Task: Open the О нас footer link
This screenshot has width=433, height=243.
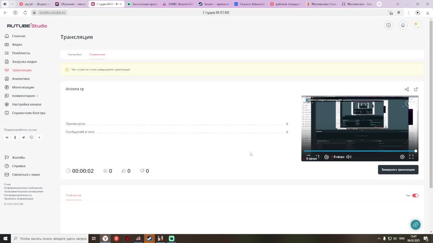Action: [7, 184]
